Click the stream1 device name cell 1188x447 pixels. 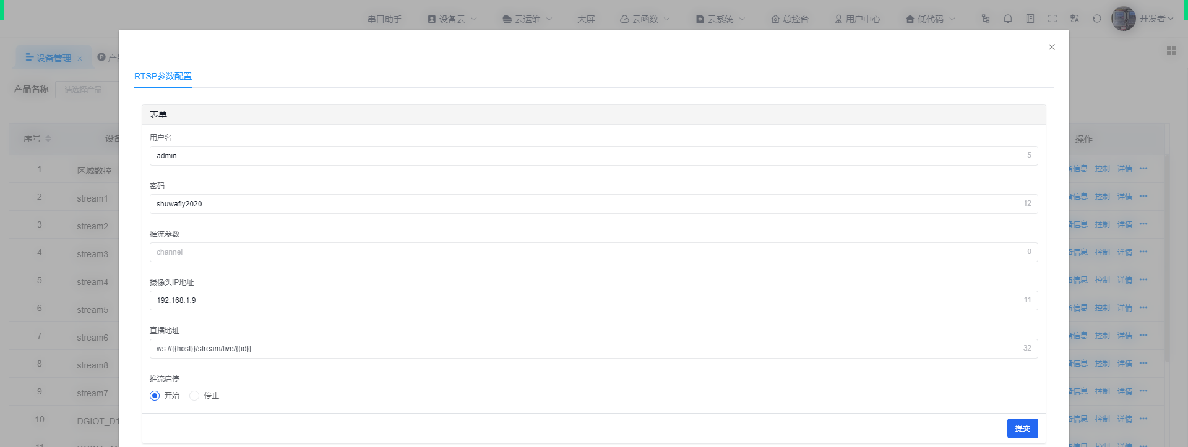click(x=92, y=198)
